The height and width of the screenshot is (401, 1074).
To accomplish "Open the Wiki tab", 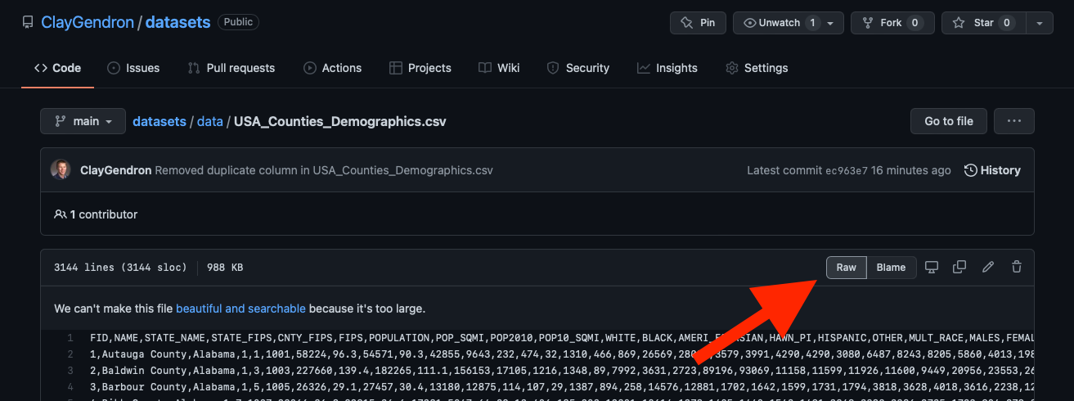I will (499, 68).
